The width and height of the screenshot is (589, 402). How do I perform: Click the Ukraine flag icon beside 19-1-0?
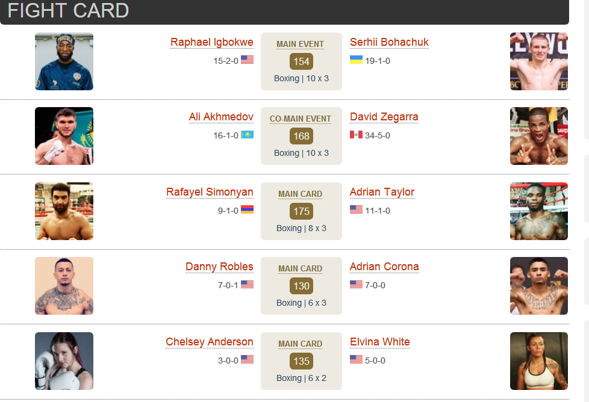tap(356, 60)
